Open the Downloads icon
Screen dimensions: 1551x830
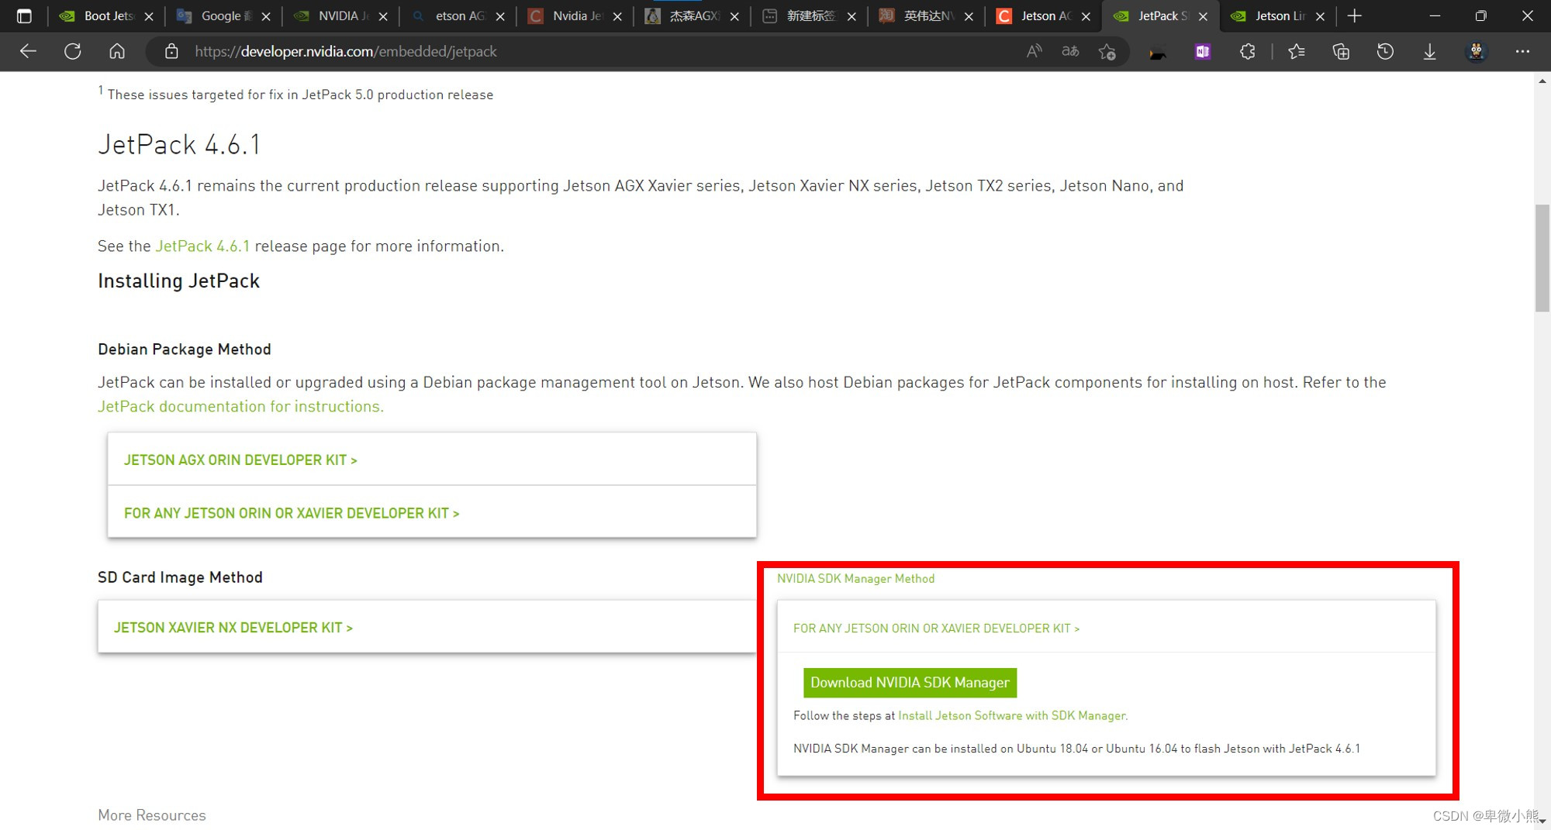pos(1429,52)
